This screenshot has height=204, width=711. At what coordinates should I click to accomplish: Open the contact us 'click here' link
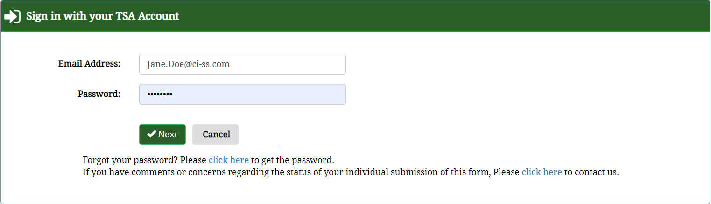click(x=542, y=172)
